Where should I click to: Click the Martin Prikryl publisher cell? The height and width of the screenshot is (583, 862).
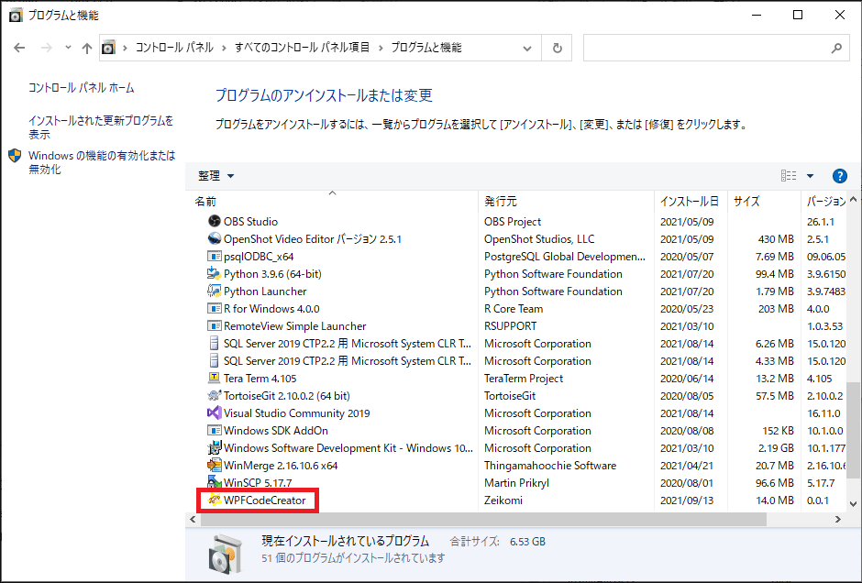click(x=517, y=482)
